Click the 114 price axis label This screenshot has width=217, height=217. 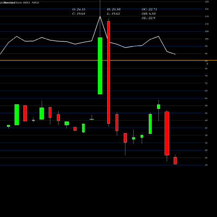[x=207, y=24]
